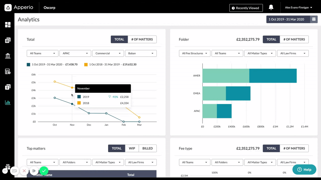Image resolution: width=321 pixels, height=180 pixels.
Task: Click the March 2018 orange data point
Action: tap(139, 117)
